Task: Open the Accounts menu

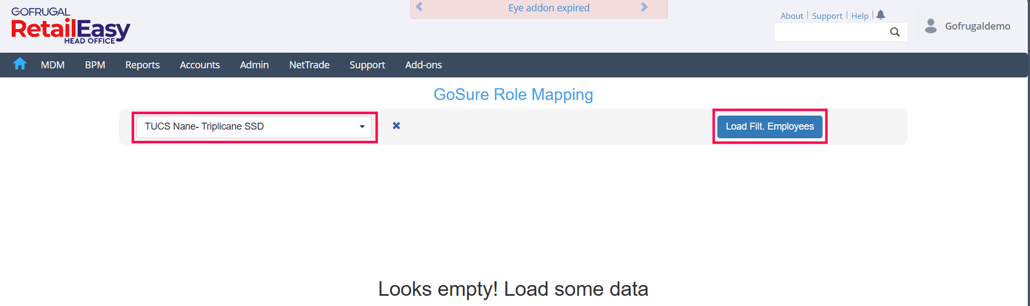Action: [x=199, y=65]
